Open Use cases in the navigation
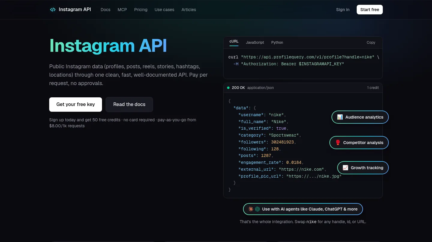432x242 pixels. (x=164, y=10)
